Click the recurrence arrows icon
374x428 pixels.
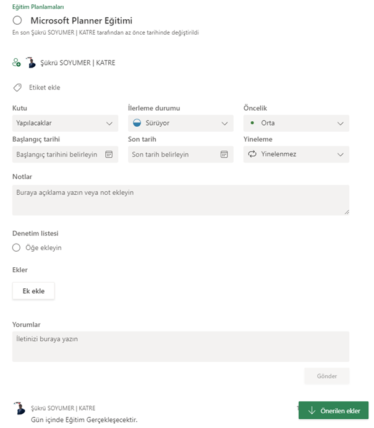(252, 154)
